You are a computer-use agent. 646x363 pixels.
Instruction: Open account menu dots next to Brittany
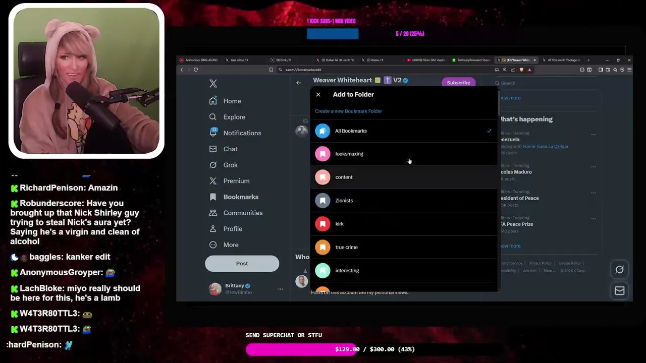coord(280,289)
